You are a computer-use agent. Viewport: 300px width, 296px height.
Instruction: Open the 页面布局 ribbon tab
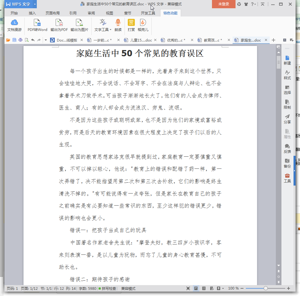(53, 13)
